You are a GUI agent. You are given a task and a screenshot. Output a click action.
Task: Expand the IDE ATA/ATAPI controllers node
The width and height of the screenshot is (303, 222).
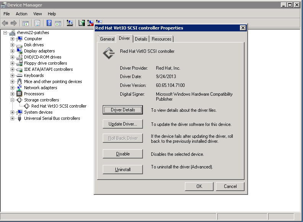coord(12,69)
